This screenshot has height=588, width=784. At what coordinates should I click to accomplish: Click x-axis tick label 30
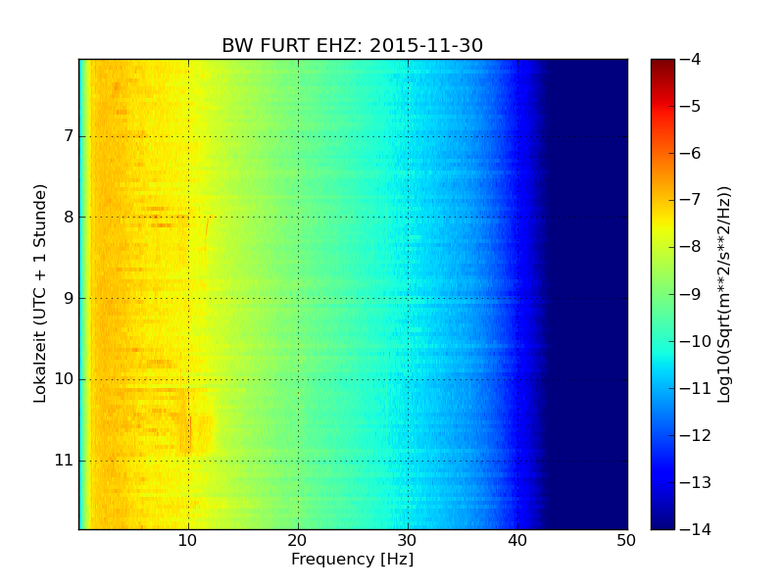click(x=408, y=541)
